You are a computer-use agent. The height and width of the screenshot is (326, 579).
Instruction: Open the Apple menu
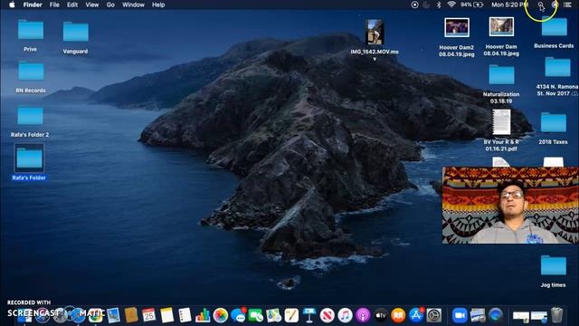pos(12,5)
